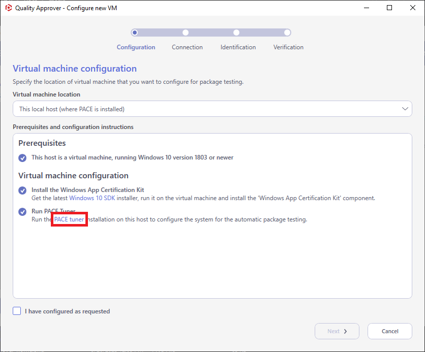This screenshot has height=352, width=425.
Task: Click 'Virtual machine configuration' page heading
Action: pyautogui.click(x=75, y=69)
